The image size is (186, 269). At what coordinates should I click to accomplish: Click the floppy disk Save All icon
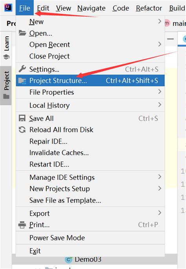tap(22, 118)
